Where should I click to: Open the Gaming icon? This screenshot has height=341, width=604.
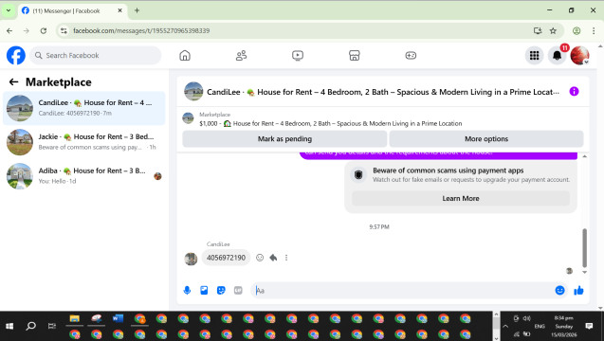pos(411,56)
